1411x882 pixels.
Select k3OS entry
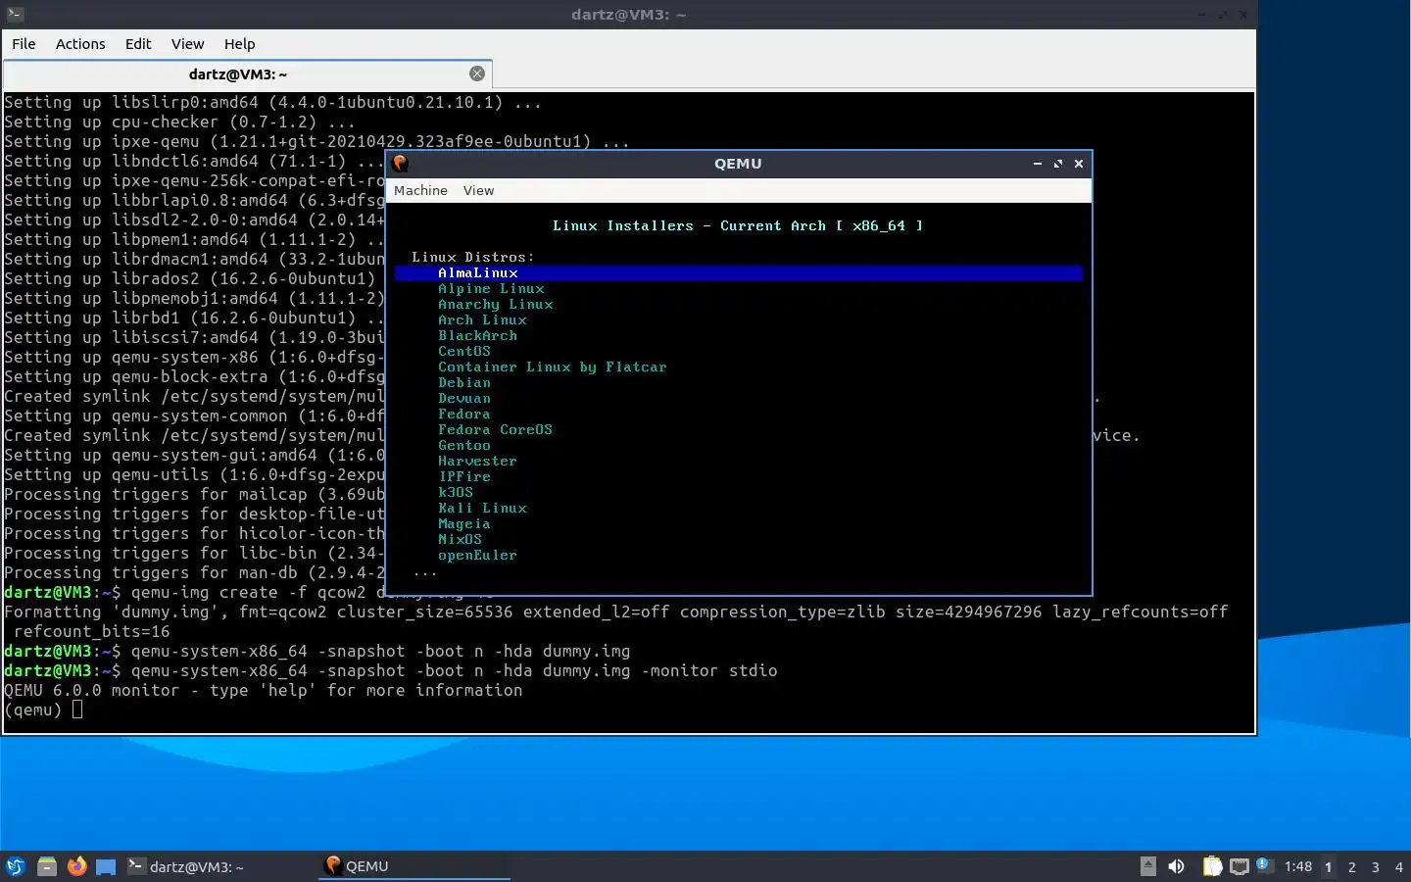pos(456,493)
